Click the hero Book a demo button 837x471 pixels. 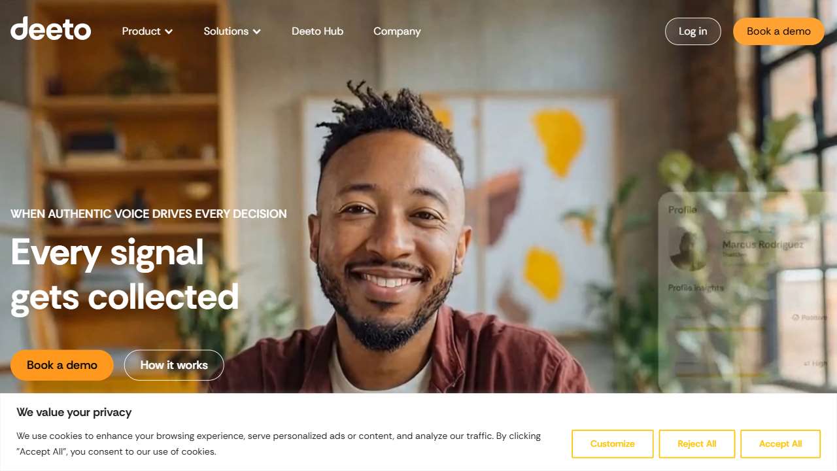tap(62, 365)
